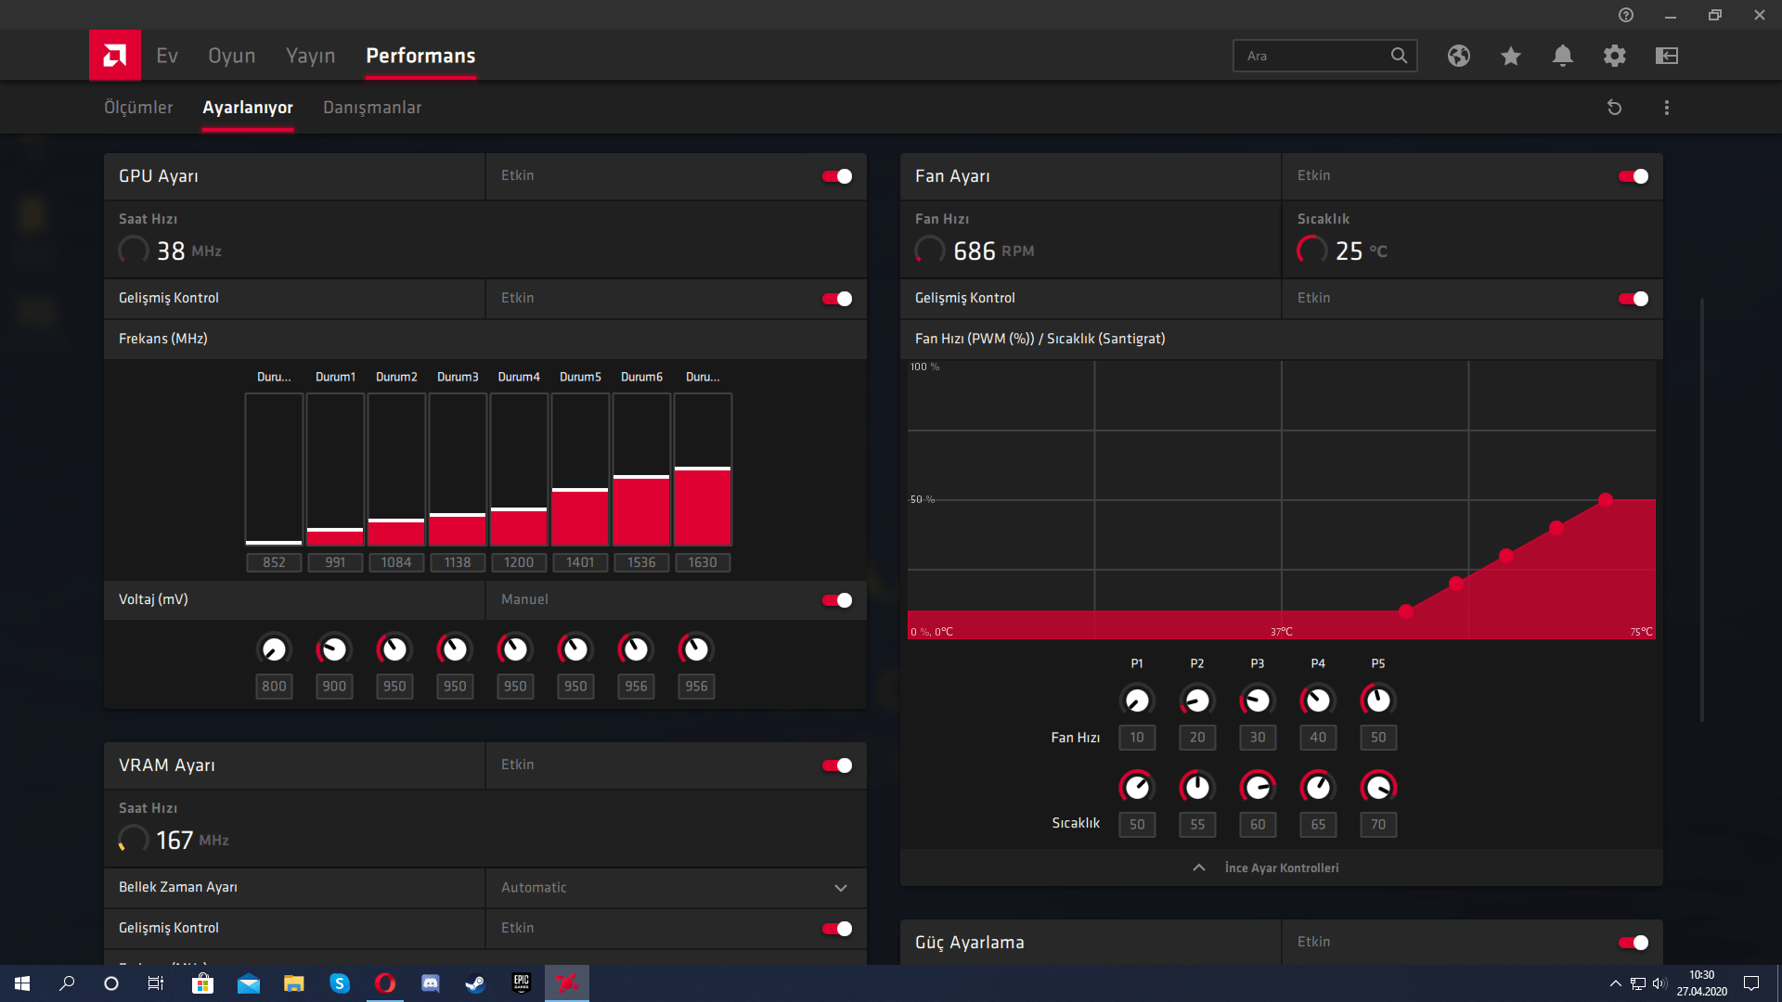Click the Durum5 frequency value 1401
The height and width of the screenshot is (1002, 1782).
coord(580,562)
